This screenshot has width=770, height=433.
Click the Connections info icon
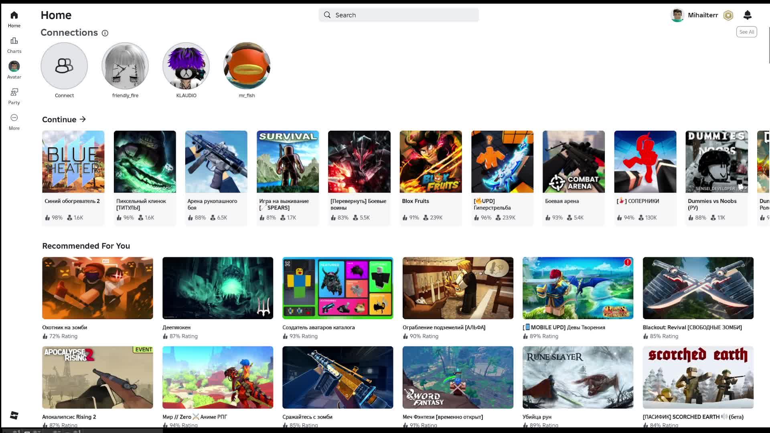point(105,33)
